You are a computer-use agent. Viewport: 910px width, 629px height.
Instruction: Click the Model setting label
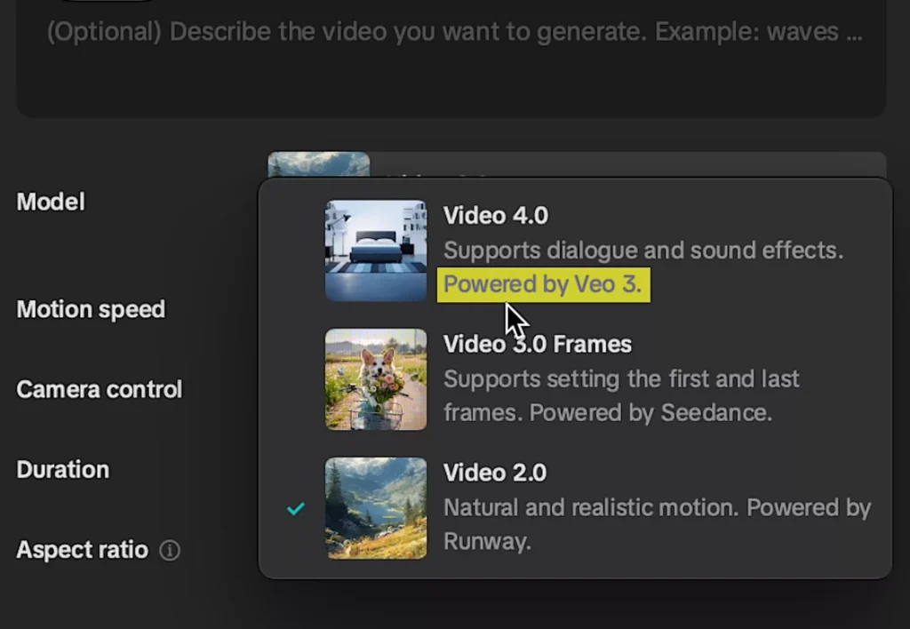click(51, 203)
